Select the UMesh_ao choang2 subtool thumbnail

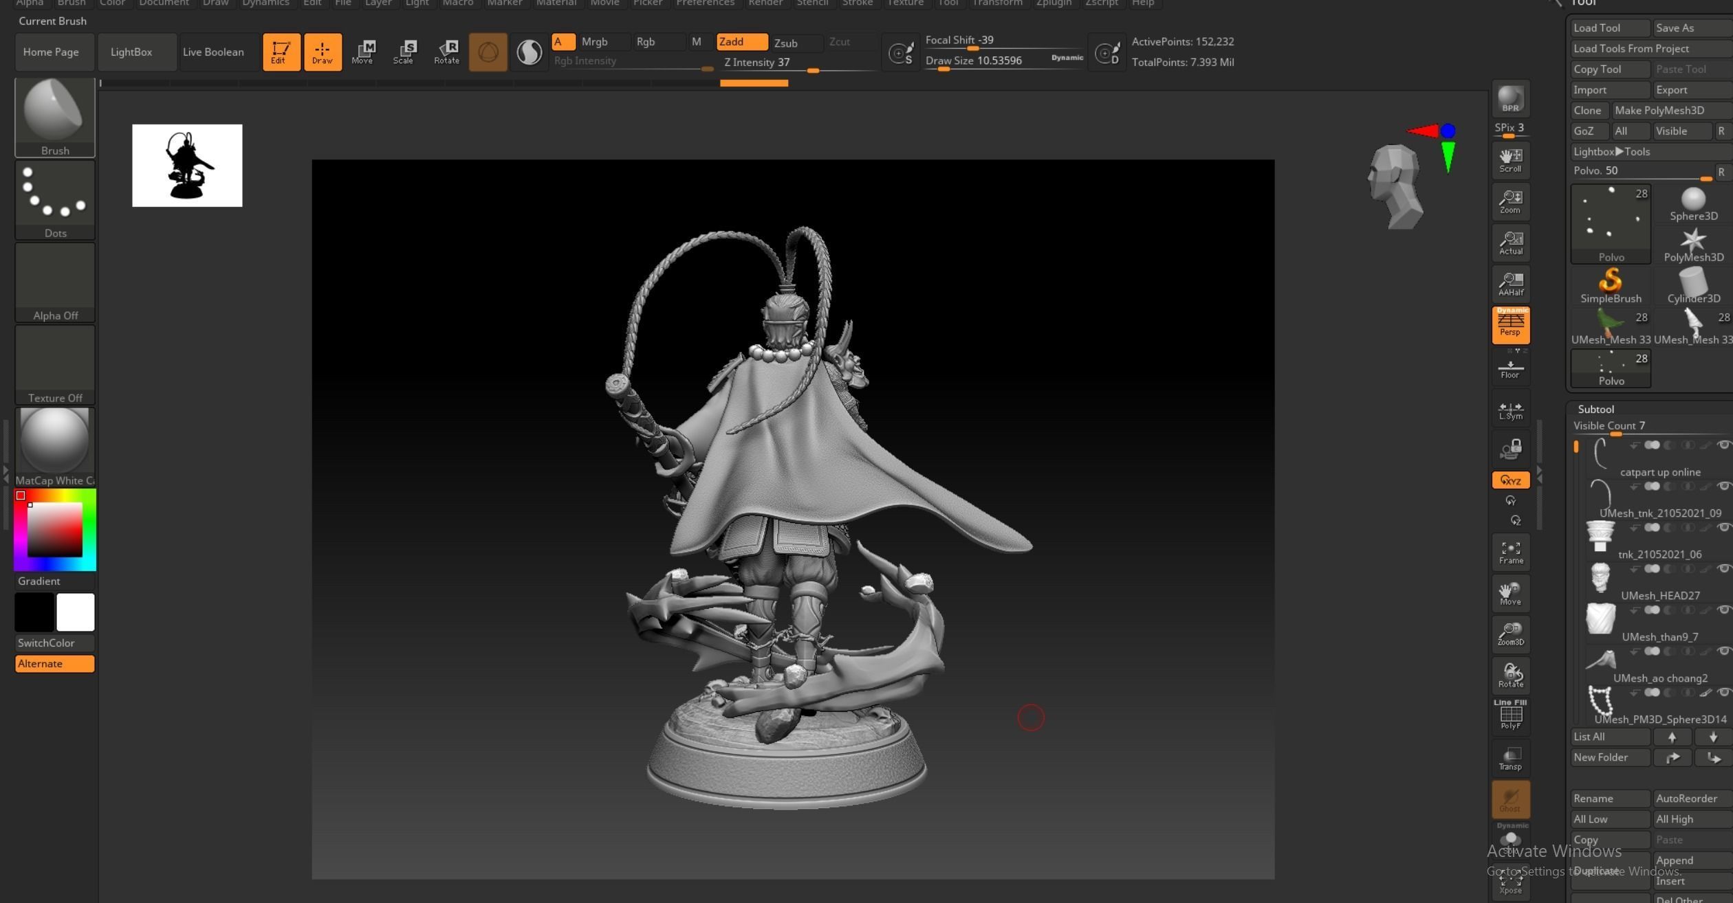[x=1600, y=660]
